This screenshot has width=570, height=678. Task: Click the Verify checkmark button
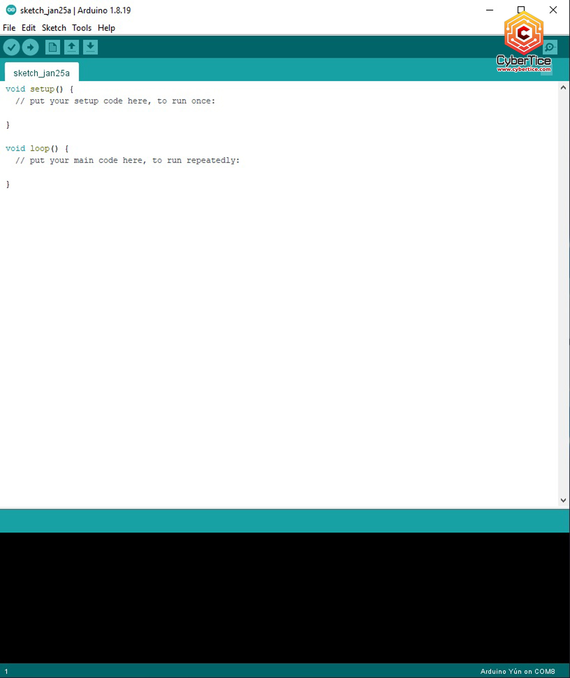click(x=11, y=48)
